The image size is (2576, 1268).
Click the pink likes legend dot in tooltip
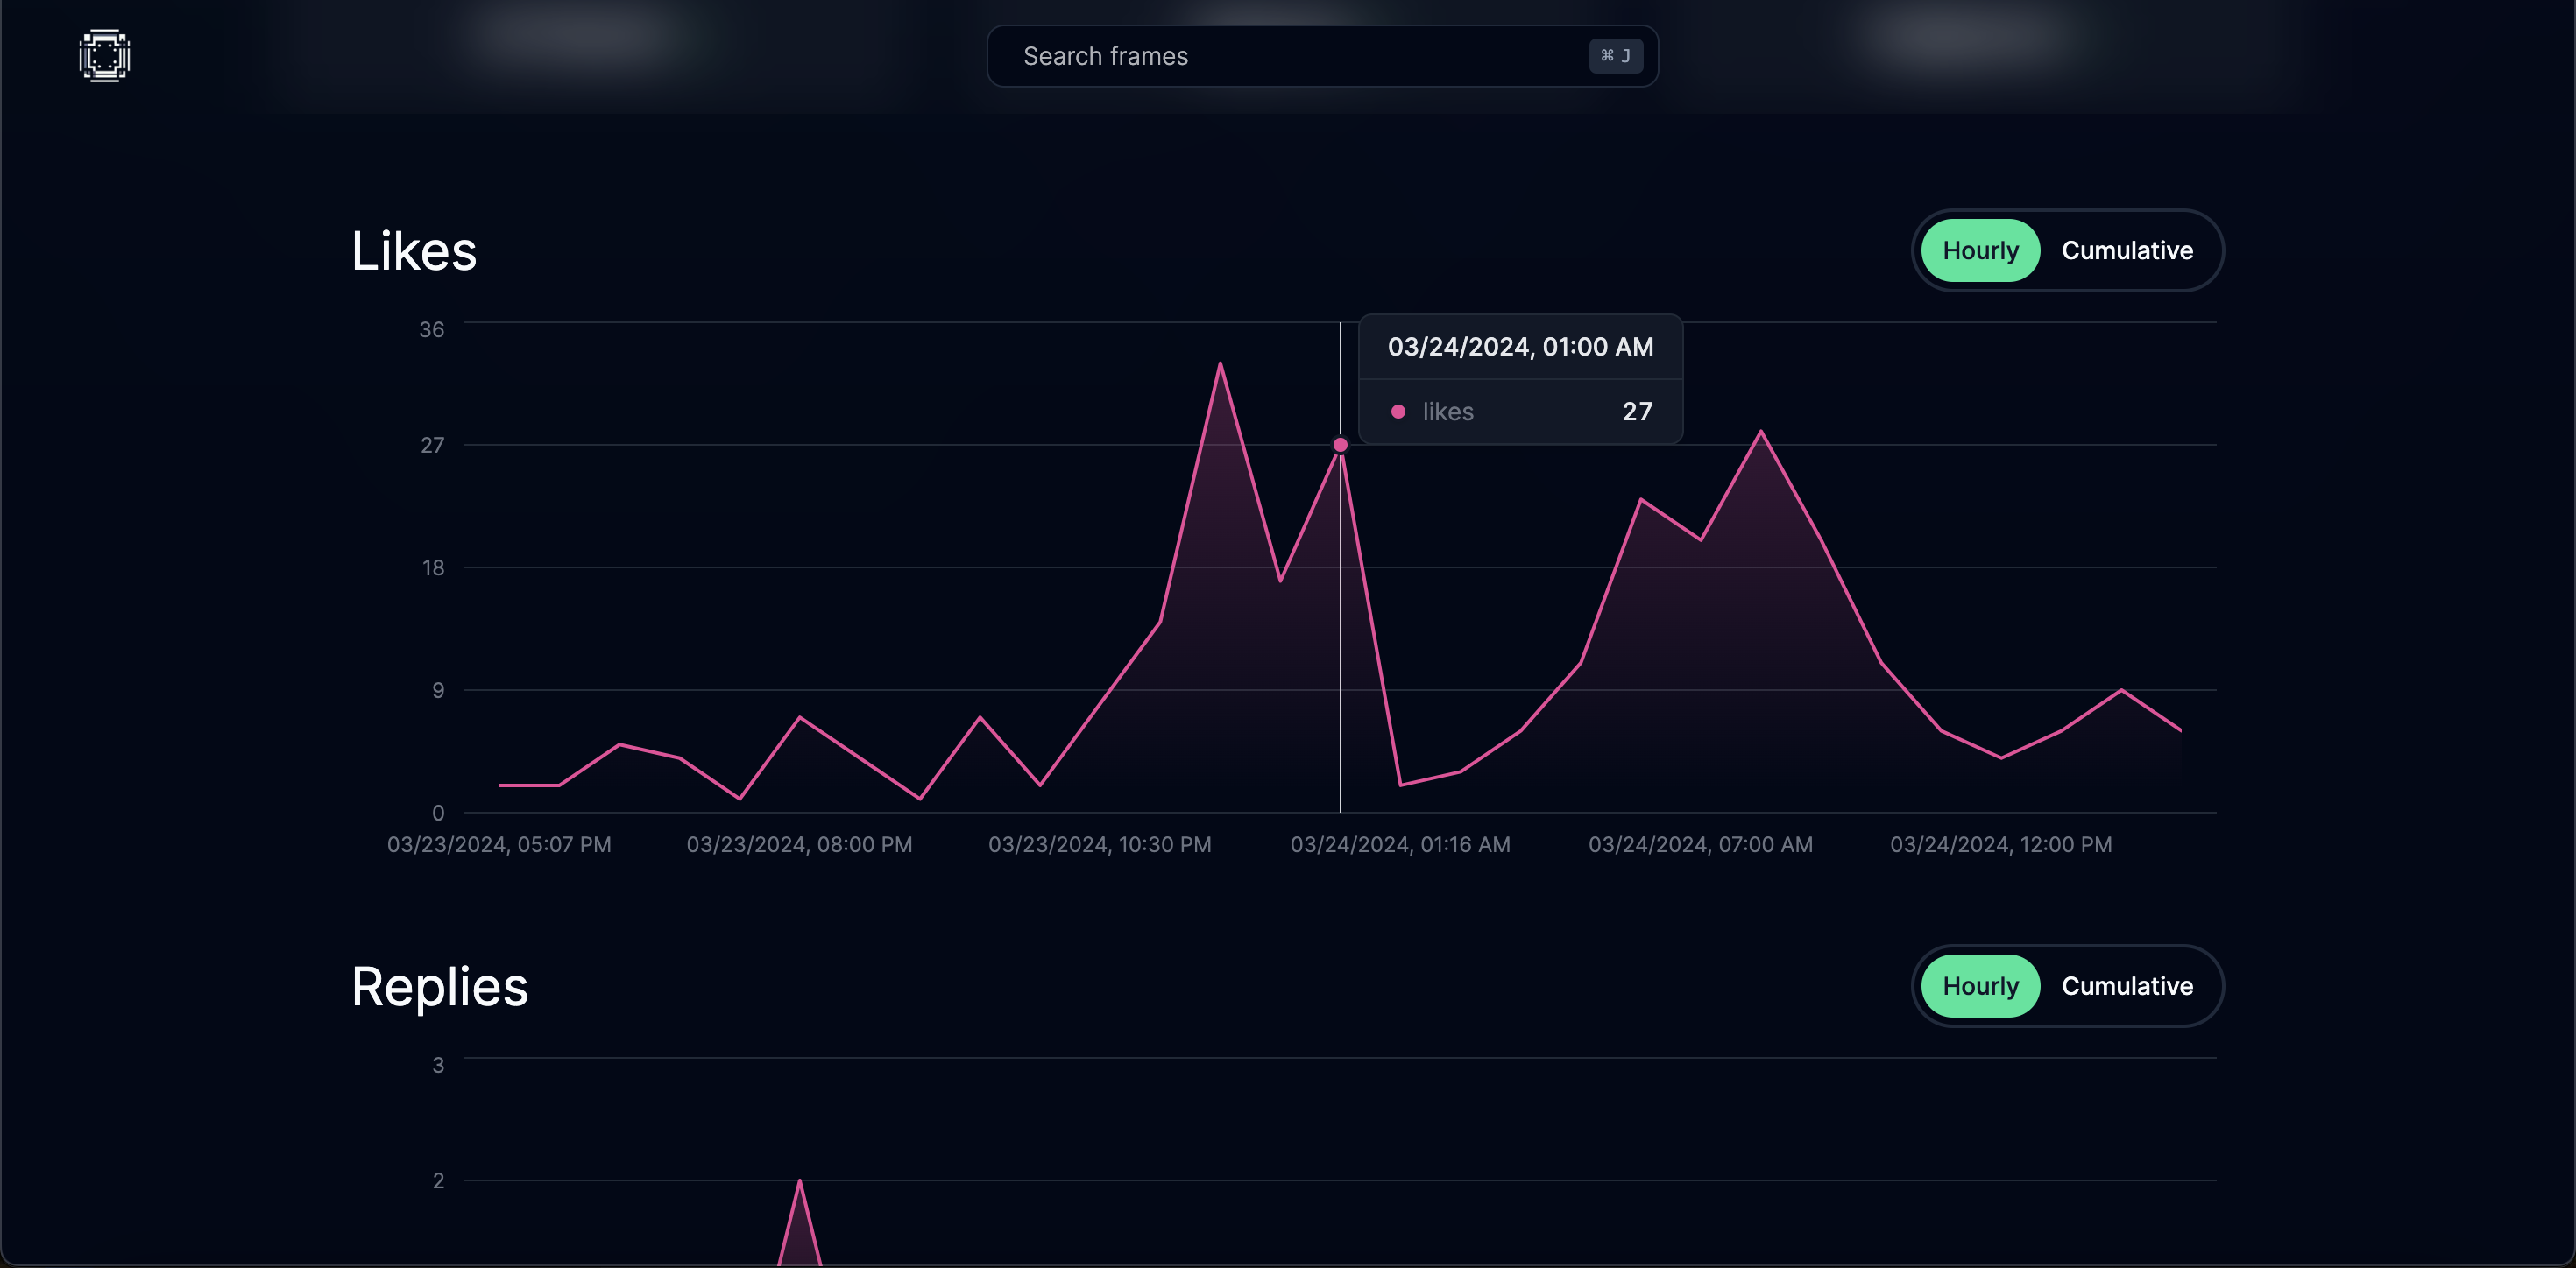pyautogui.click(x=1398, y=412)
